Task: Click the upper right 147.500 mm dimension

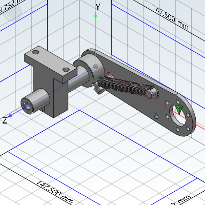Action: (x=170, y=18)
